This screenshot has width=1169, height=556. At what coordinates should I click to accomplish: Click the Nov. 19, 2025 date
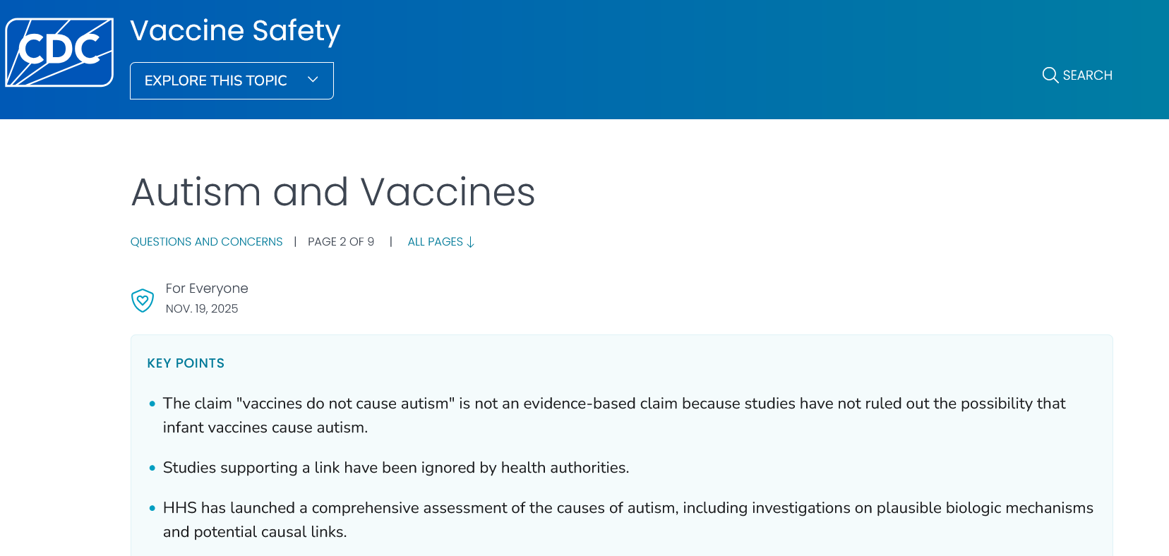(x=202, y=308)
